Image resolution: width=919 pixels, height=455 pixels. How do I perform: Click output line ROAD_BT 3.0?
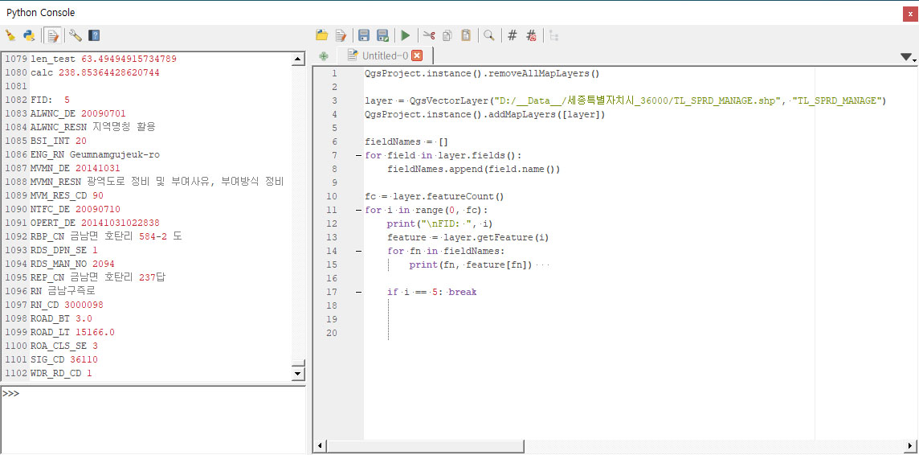[x=61, y=318]
